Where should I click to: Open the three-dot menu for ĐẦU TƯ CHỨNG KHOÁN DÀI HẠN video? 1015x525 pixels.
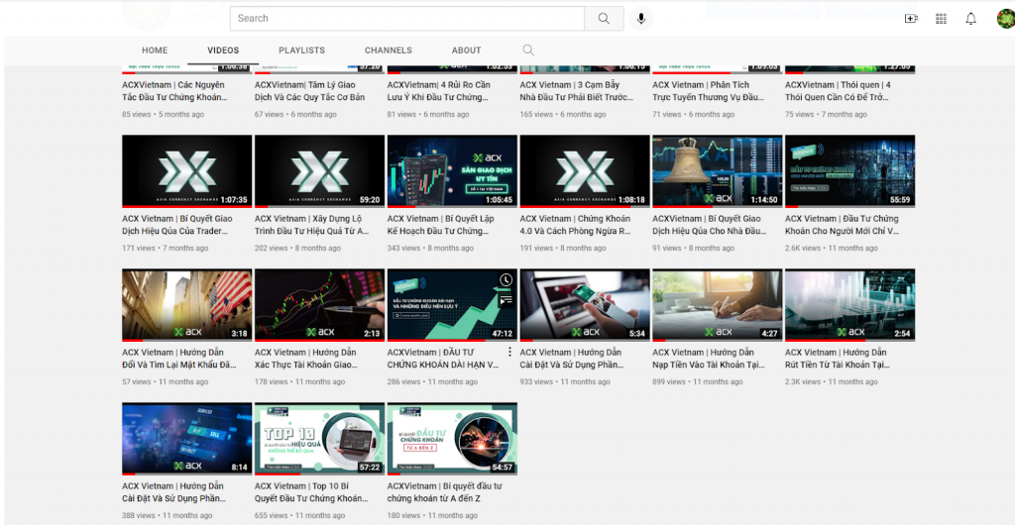coord(509,352)
